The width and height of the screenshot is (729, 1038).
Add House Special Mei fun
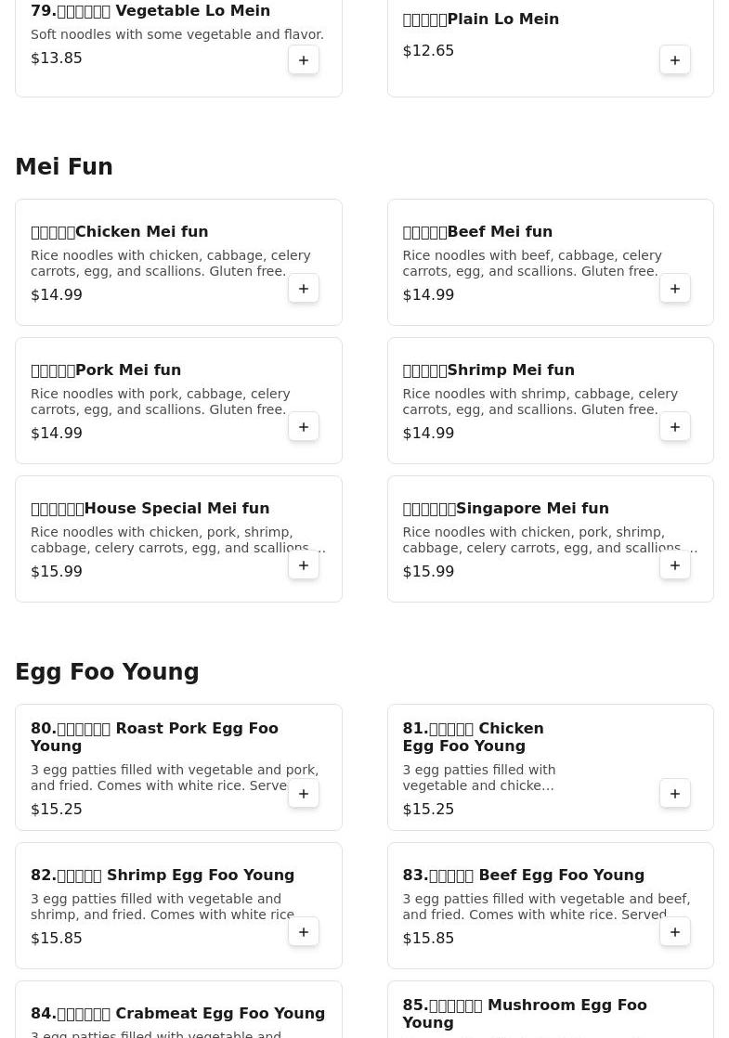(x=304, y=565)
